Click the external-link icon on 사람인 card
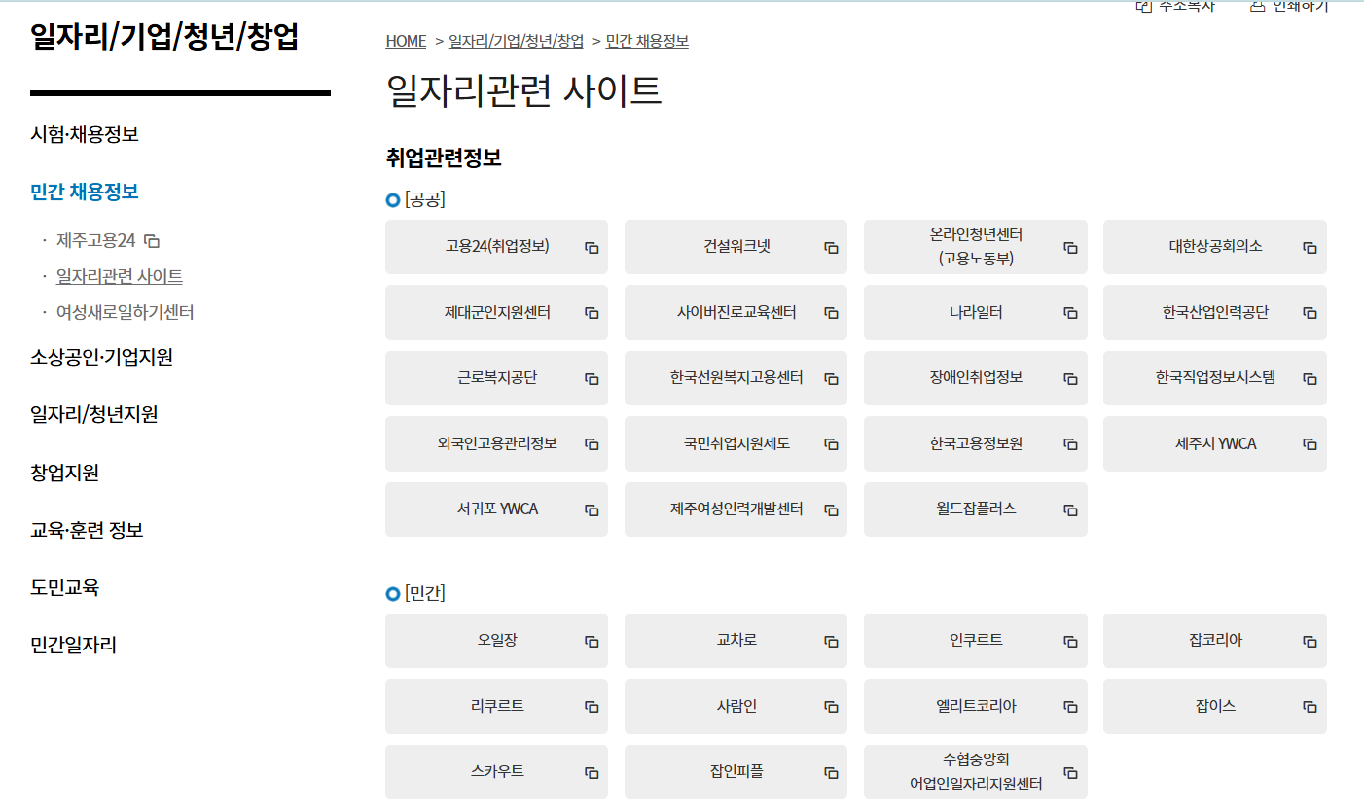Viewport: 1364px width, 807px height. point(831,706)
